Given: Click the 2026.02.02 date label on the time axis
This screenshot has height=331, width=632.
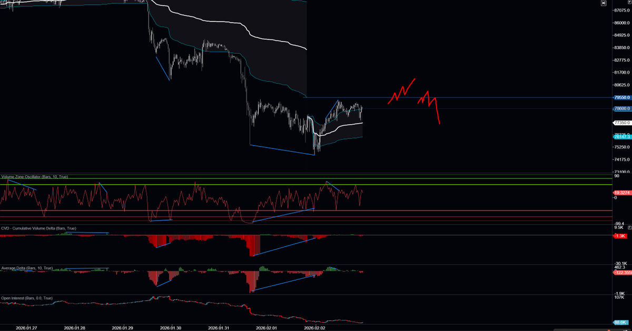Looking at the screenshot, I should pos(316,327).
